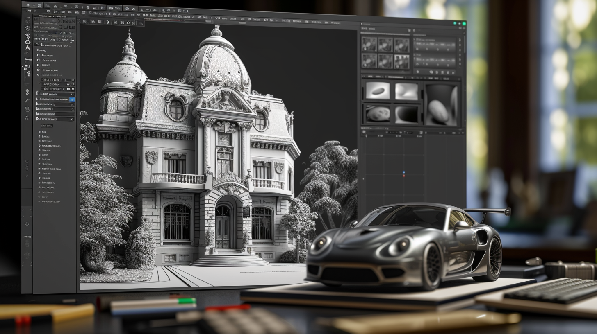Select the hammer-shaped tool in left toolbar
Viewport: 597px width, 334px height.
pyautogui.click(x=27, y=60)
